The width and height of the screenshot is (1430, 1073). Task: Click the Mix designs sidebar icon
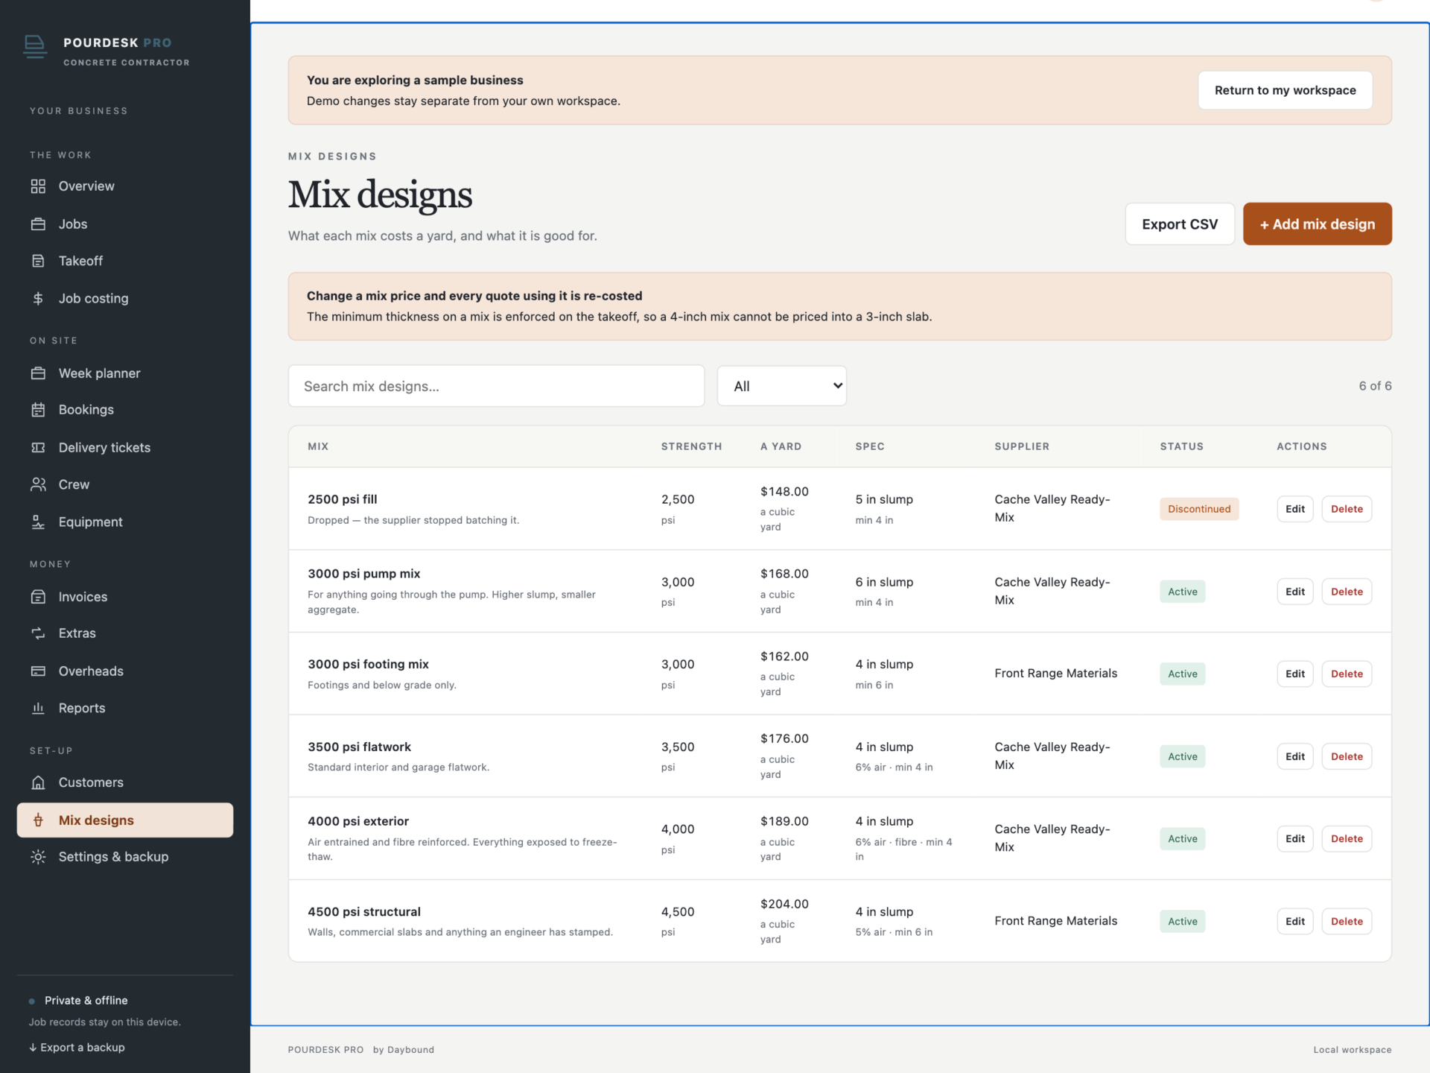point(38,820)
